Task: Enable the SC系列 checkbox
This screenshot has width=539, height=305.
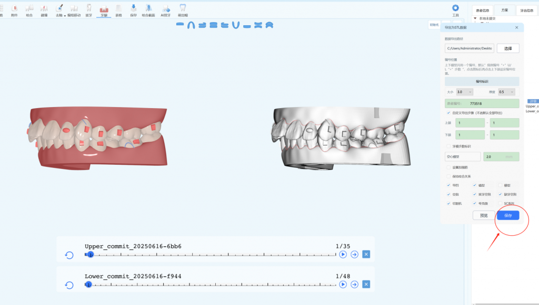Action: [500, 204]
